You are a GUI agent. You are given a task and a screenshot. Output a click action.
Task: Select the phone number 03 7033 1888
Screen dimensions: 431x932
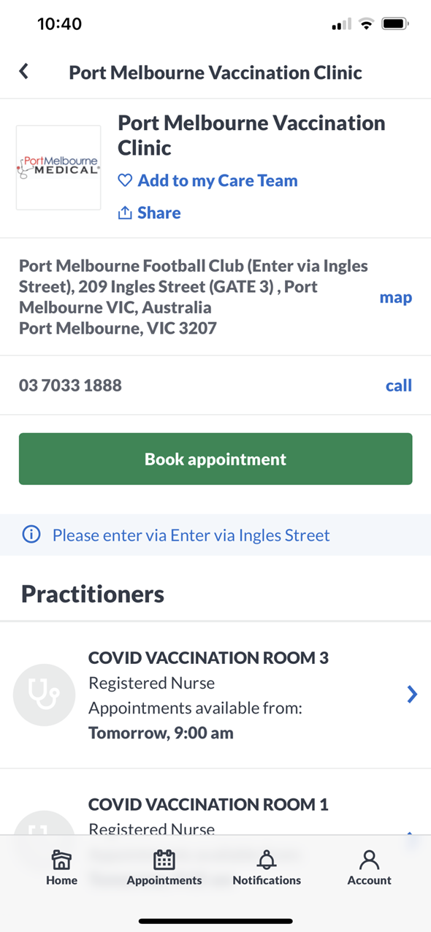click(71, 385)
